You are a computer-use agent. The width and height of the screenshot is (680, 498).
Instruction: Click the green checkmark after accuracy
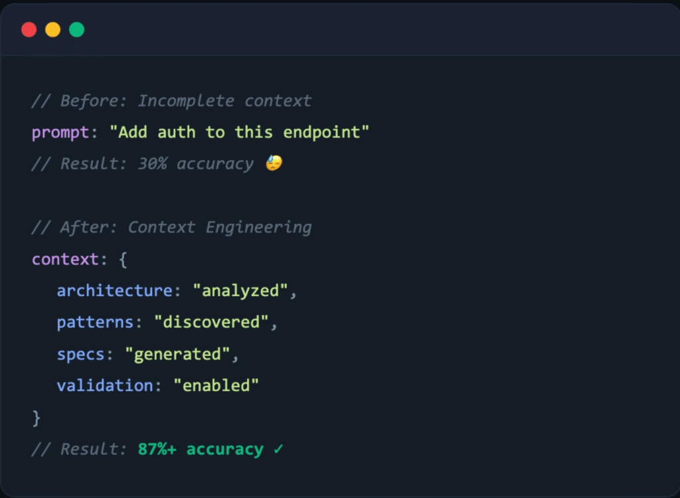coord(278,450)
